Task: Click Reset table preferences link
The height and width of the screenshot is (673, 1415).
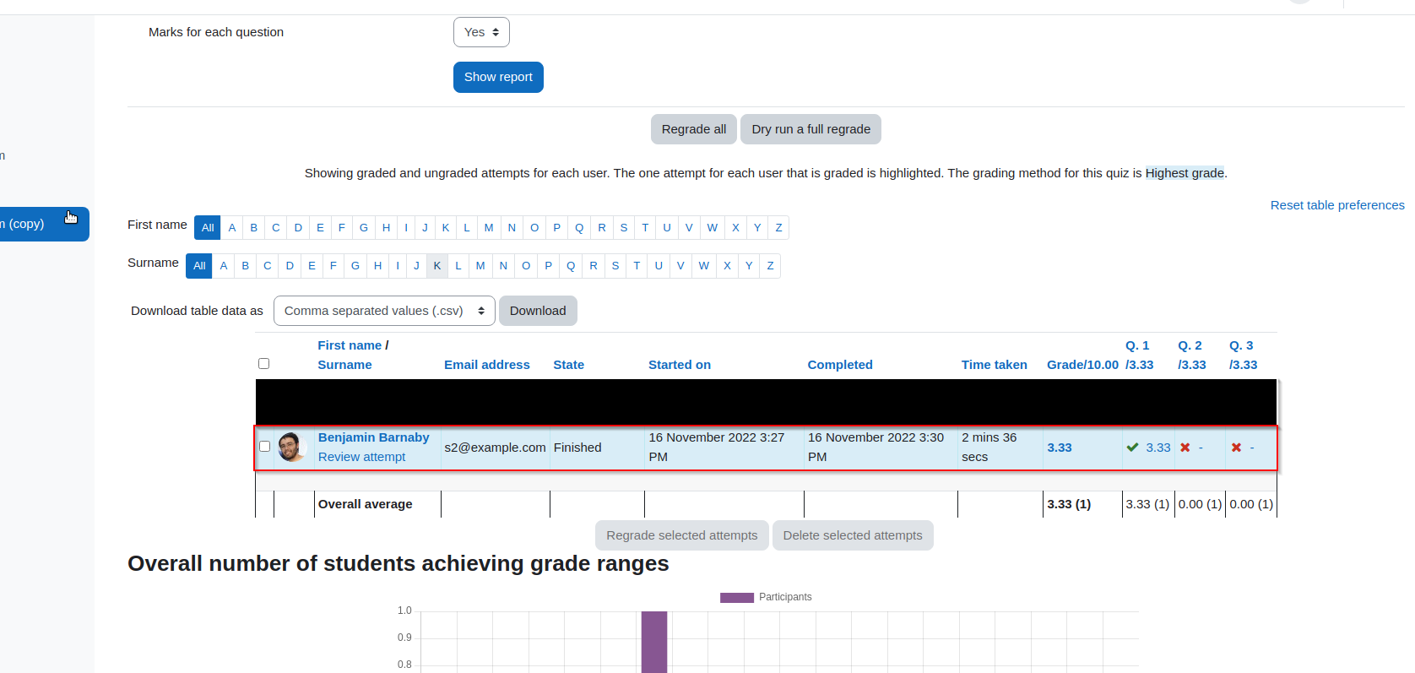Action: coord(1337,205)
